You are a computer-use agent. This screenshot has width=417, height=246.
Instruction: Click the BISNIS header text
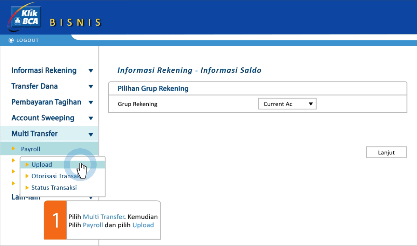tap(75, 23)
